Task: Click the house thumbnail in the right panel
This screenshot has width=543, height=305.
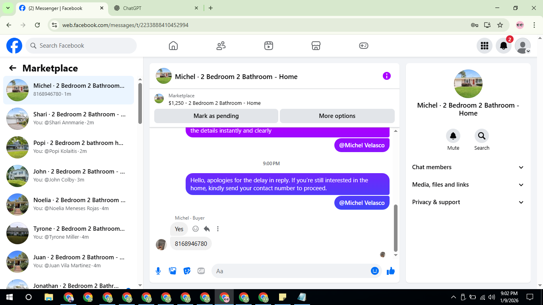Action: tap(468, 84)
